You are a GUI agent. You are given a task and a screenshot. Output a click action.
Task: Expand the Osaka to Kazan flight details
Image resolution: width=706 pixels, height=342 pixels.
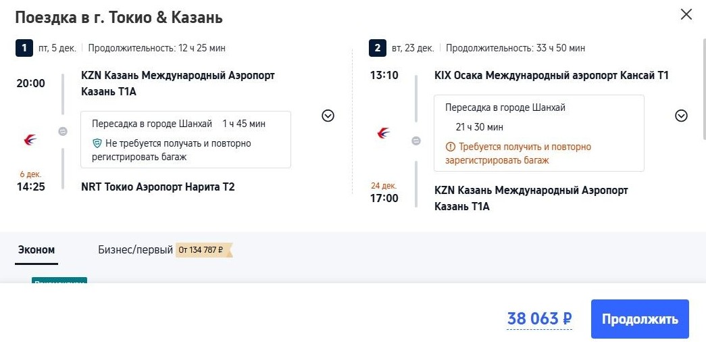coord(681,116)
